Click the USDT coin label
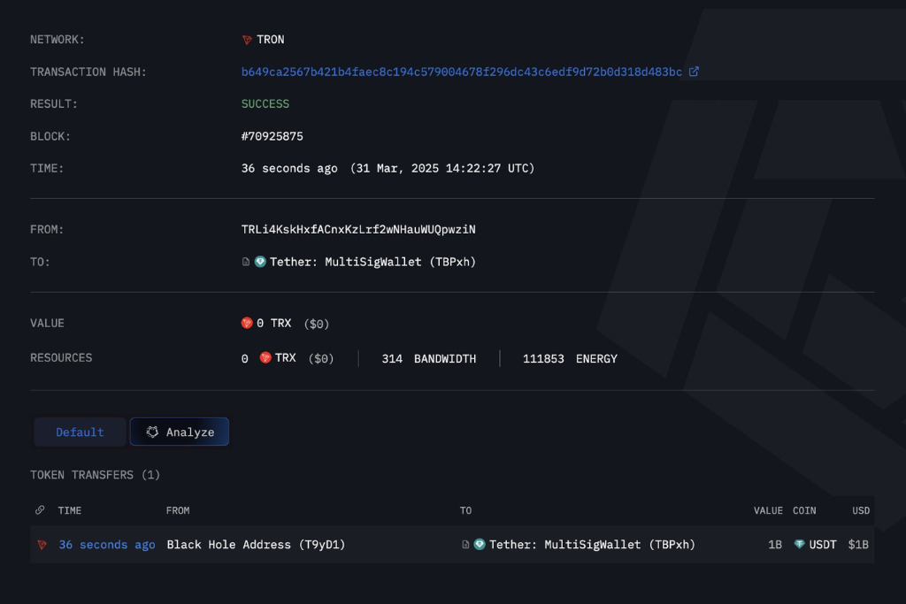This screenshot has height=604, width=906. pyautogui.click(x=823, y=545)
